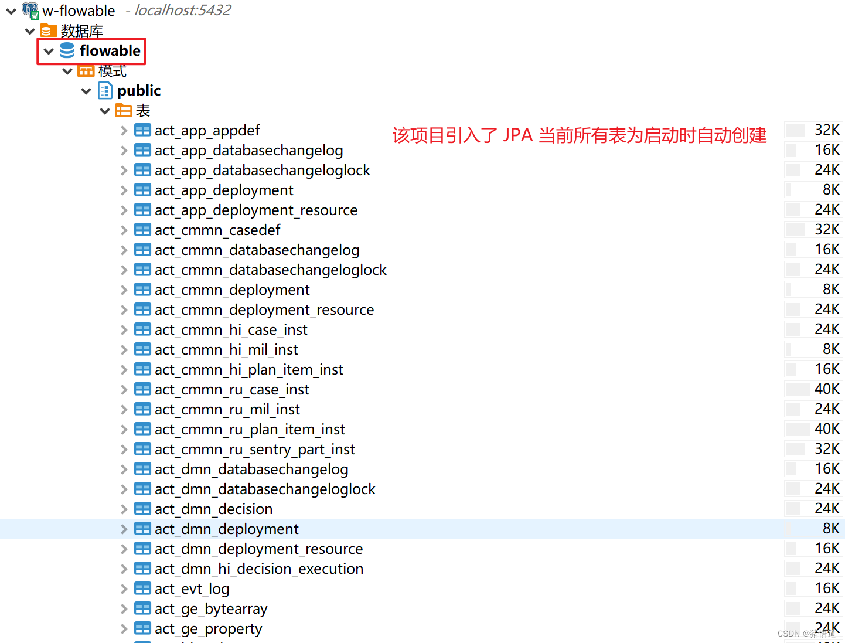Collapse the public schema node
The height and width of the screenshot is (643, 845).
coord(86,91)
